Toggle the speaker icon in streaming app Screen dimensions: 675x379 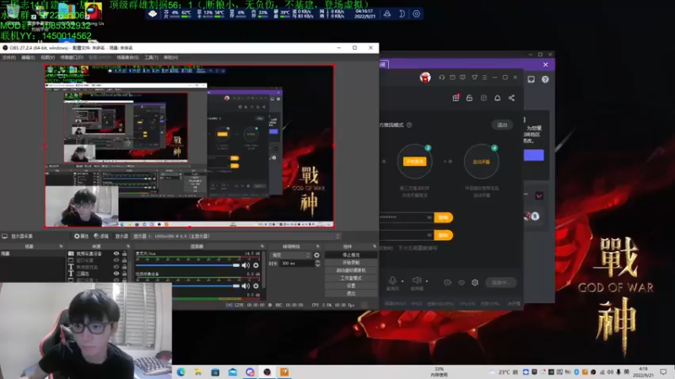(417, 281)
